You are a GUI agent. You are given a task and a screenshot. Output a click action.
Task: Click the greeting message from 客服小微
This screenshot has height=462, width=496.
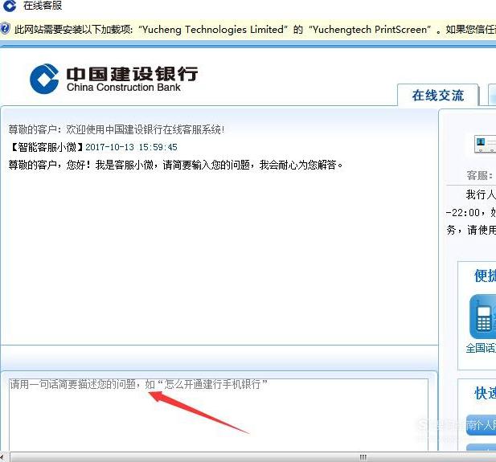tap(175, 165)
